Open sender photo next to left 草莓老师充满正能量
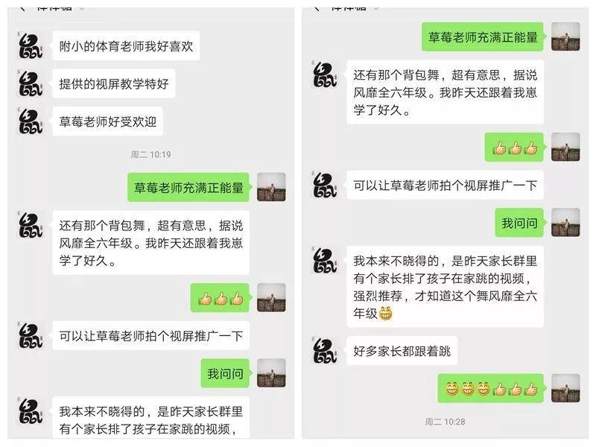This screenshot has width=596, height=447. pos(271,187)
